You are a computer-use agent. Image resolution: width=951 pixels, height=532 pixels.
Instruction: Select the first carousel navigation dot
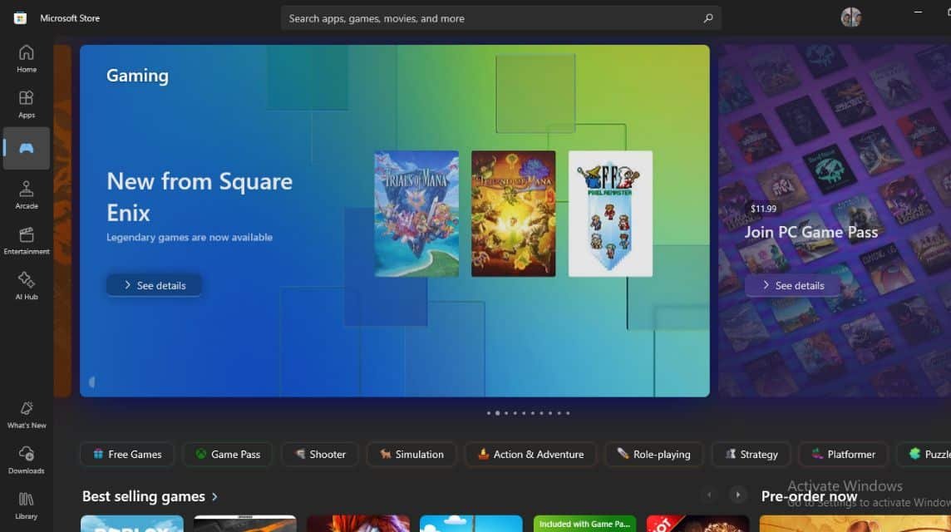pos(489,412)
